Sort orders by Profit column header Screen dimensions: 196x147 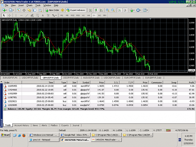pyautogui.click(x=186, y=82)
